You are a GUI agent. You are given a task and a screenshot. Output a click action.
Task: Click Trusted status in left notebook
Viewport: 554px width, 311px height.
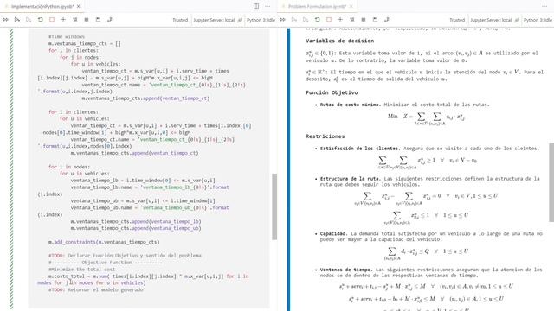pyautogui.click(x=180, y=20)
